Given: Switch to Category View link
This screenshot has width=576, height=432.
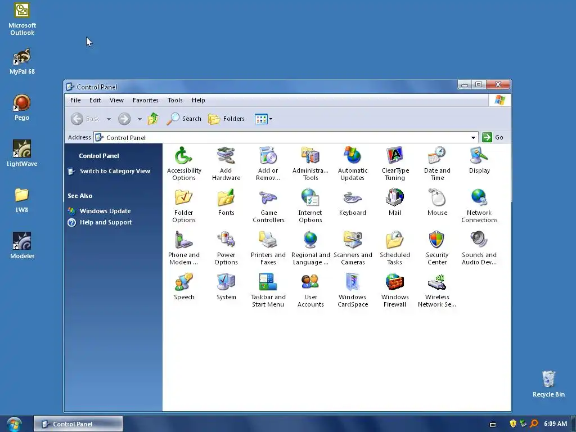Looking at the screenshot, I should pyautogui.click(x=115, y=171).
